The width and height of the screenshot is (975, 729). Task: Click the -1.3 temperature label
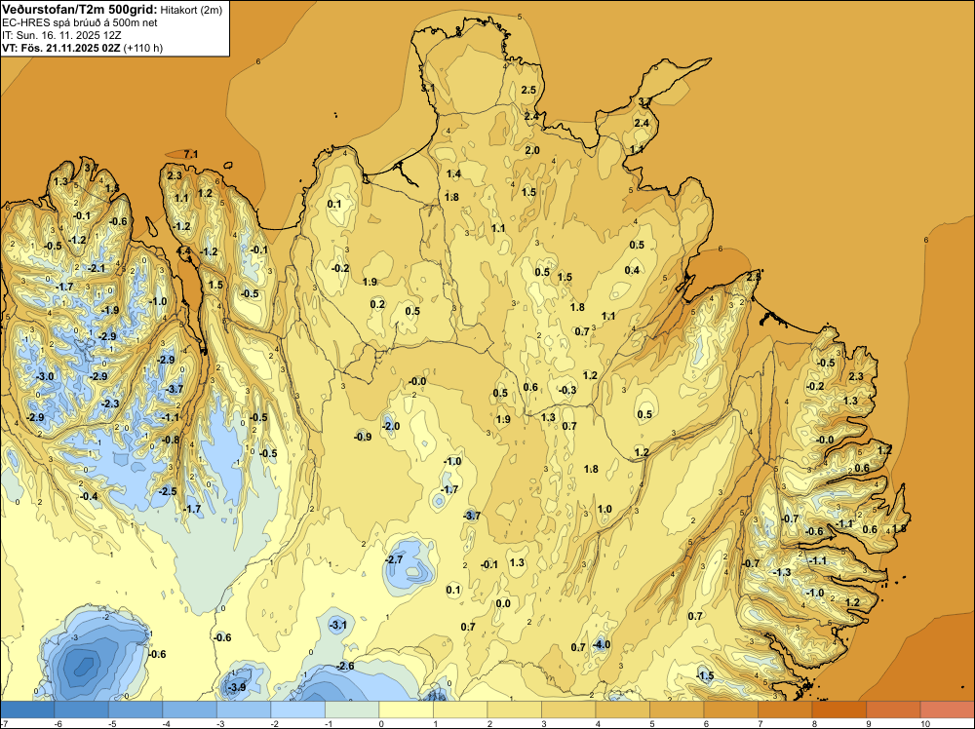[x=781, y=572]
